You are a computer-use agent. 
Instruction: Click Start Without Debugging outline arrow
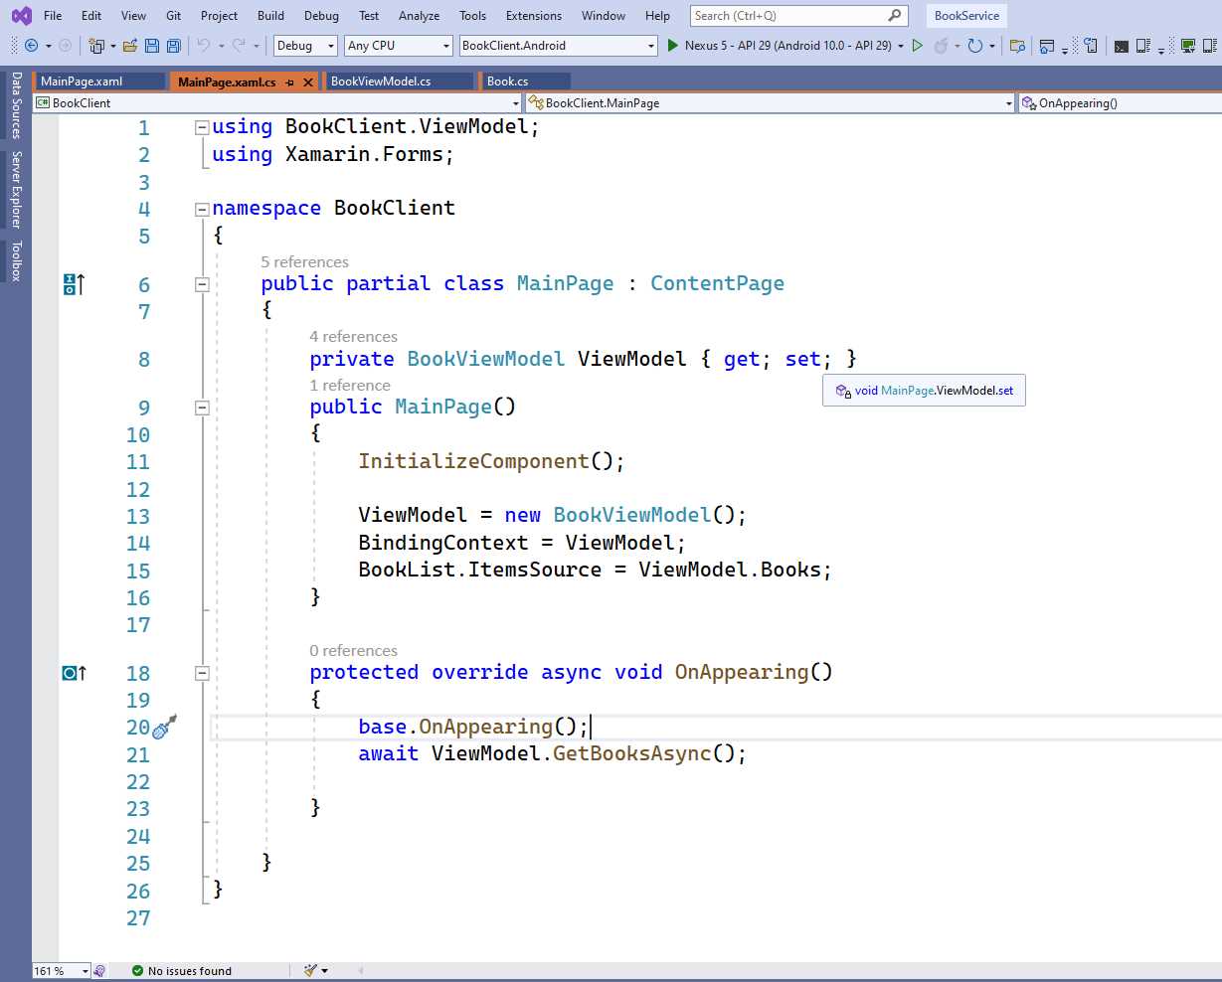pos(918,46)
